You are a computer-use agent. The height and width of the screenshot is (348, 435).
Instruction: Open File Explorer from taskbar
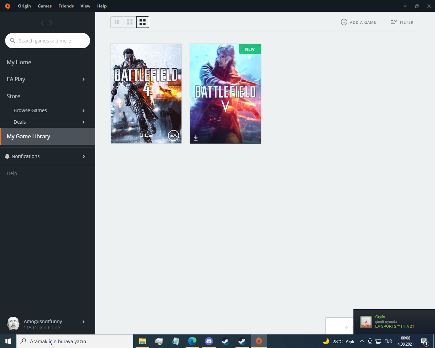tap(142, 341)
